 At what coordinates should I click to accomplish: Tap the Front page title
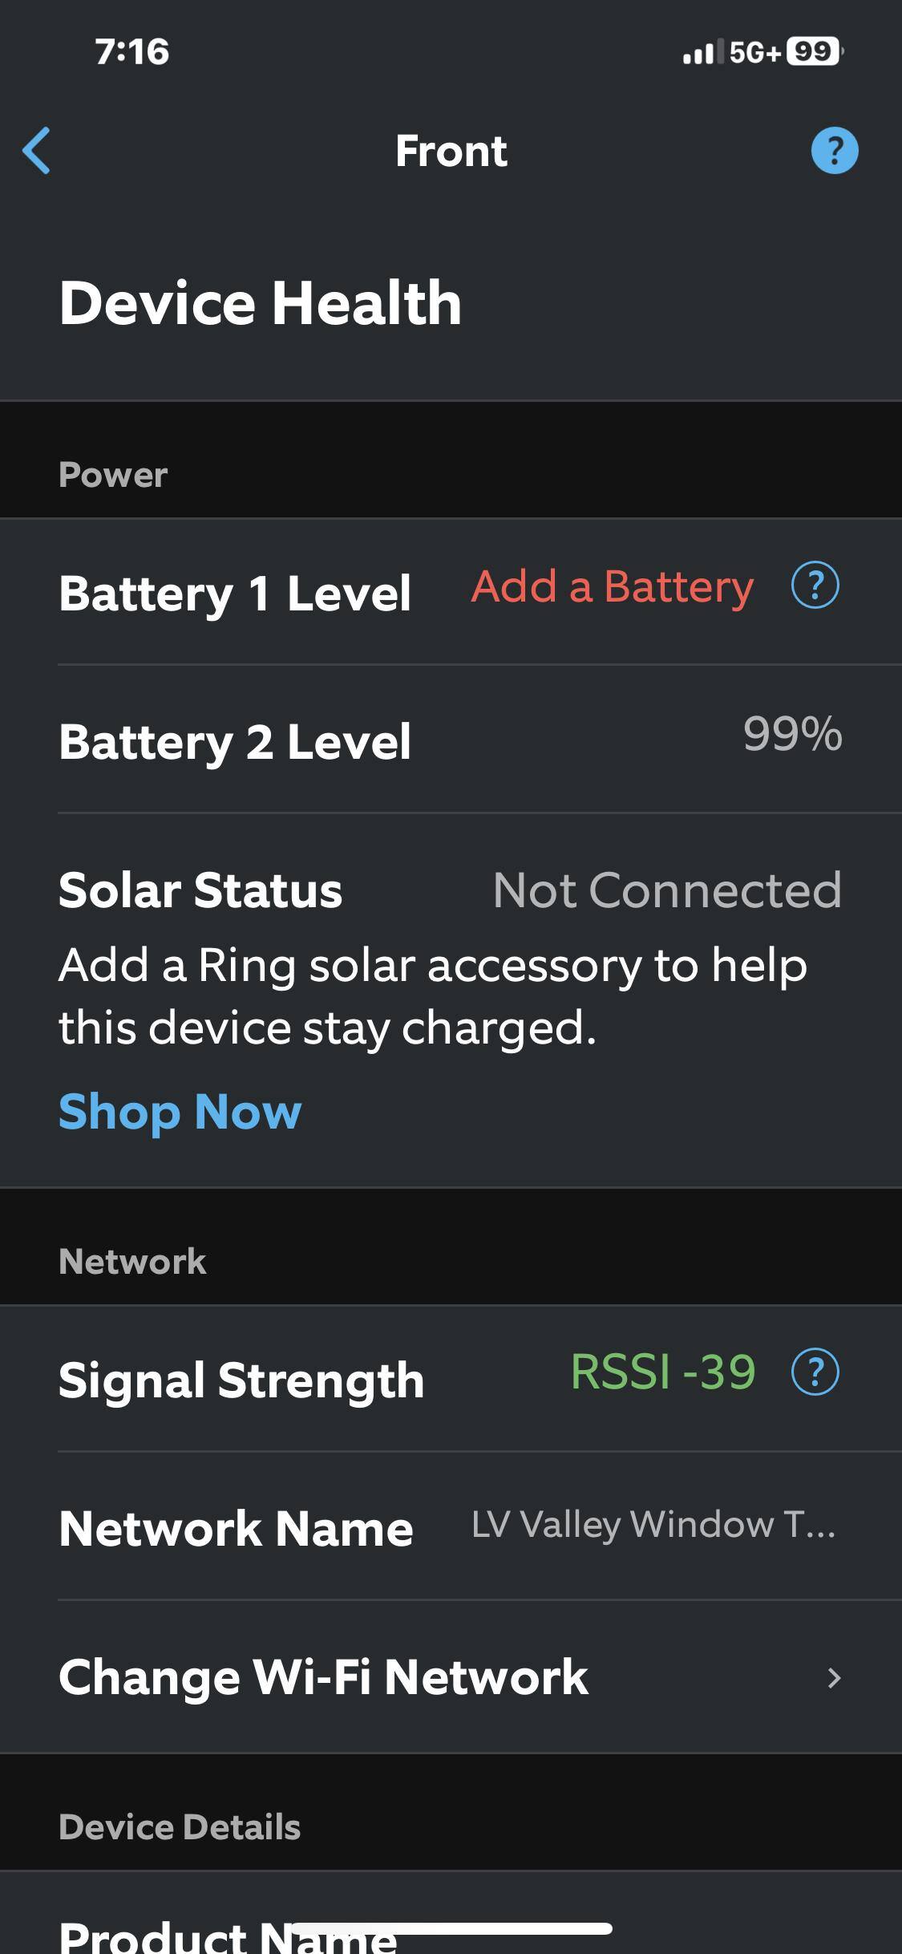451,151
